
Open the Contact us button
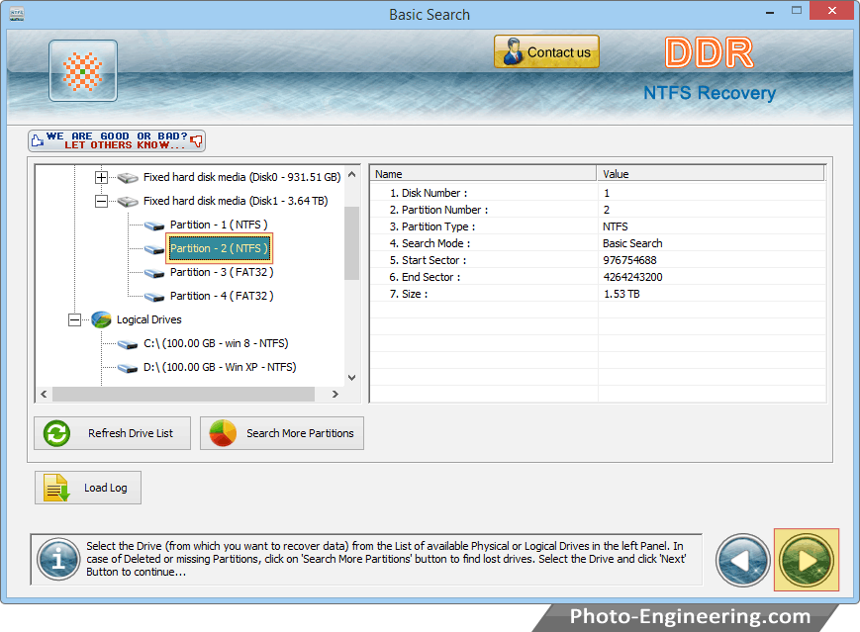pos(546,52)
